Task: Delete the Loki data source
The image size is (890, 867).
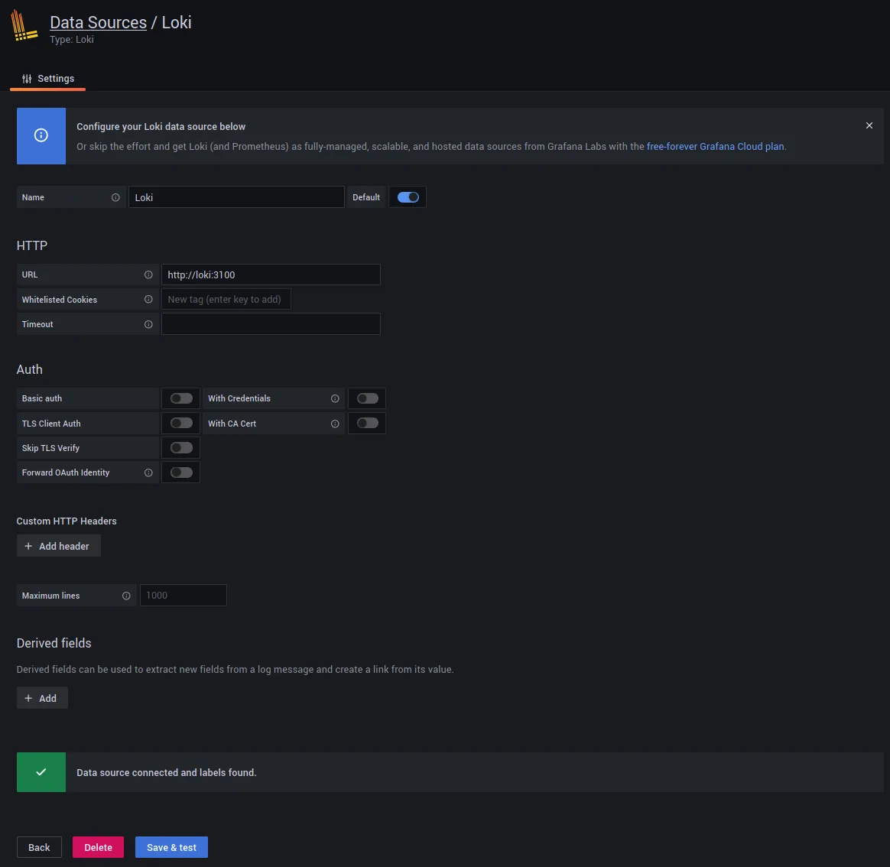Action: click(98, 847)
